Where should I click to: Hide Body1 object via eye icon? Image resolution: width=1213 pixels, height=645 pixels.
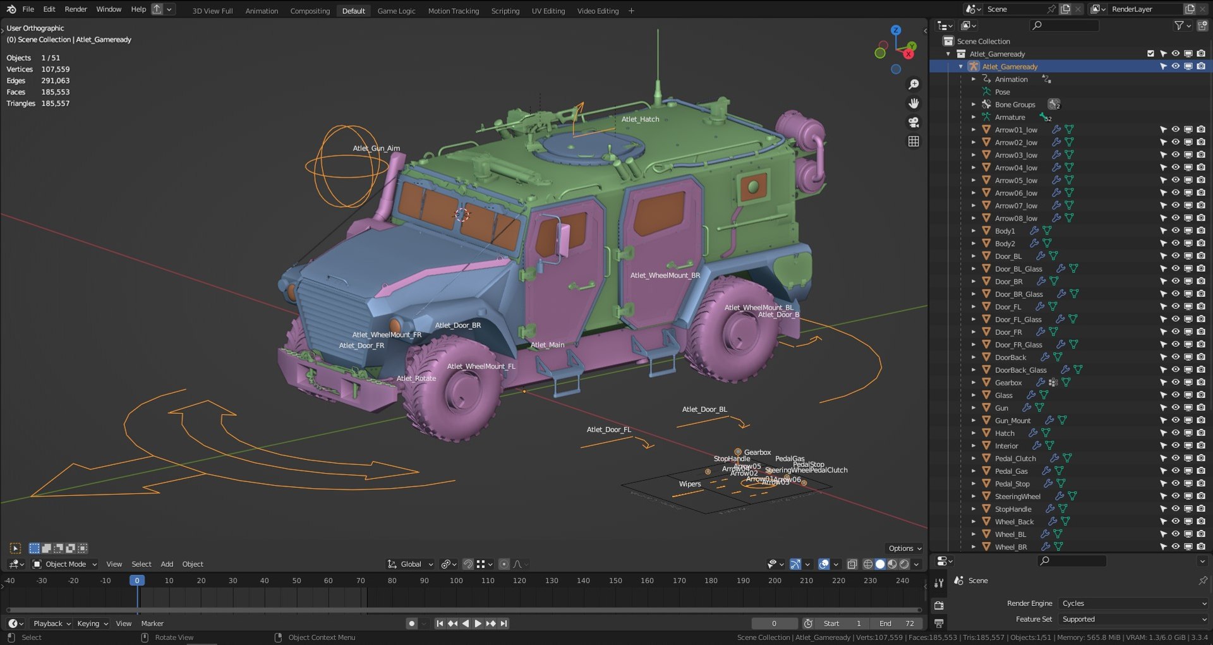(x=1176, y=231)
